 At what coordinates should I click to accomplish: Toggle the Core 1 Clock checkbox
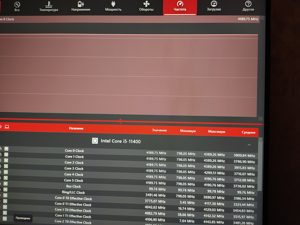[x=6, y=154]
